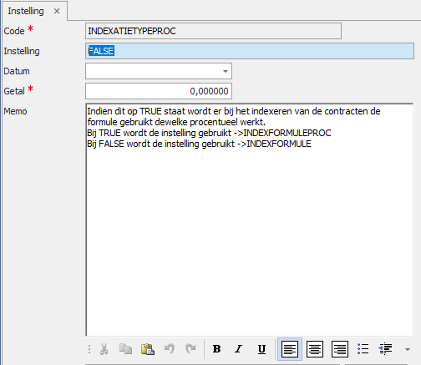Click the Redo arrow icon
This screenshot has width=421, height=365.
point(190,349)
